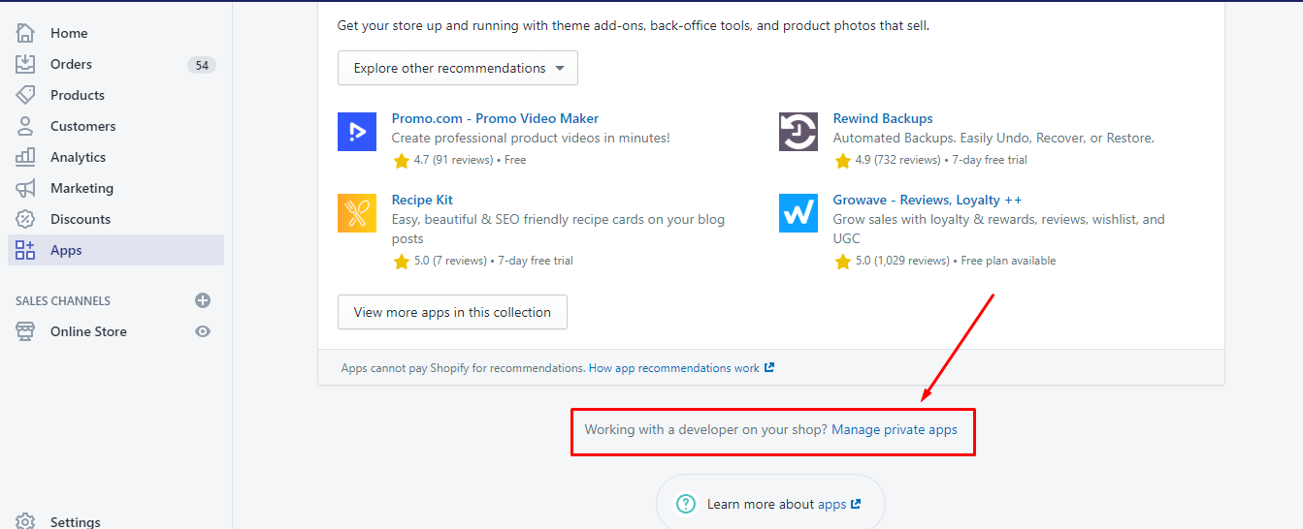The height and width of the screenshot is (529, 1303).
Task: Click the Promo.com app logo
Action: [x=357, y=132]
